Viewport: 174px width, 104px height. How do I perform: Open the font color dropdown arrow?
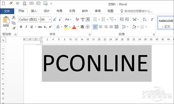(x=78, y=27)
